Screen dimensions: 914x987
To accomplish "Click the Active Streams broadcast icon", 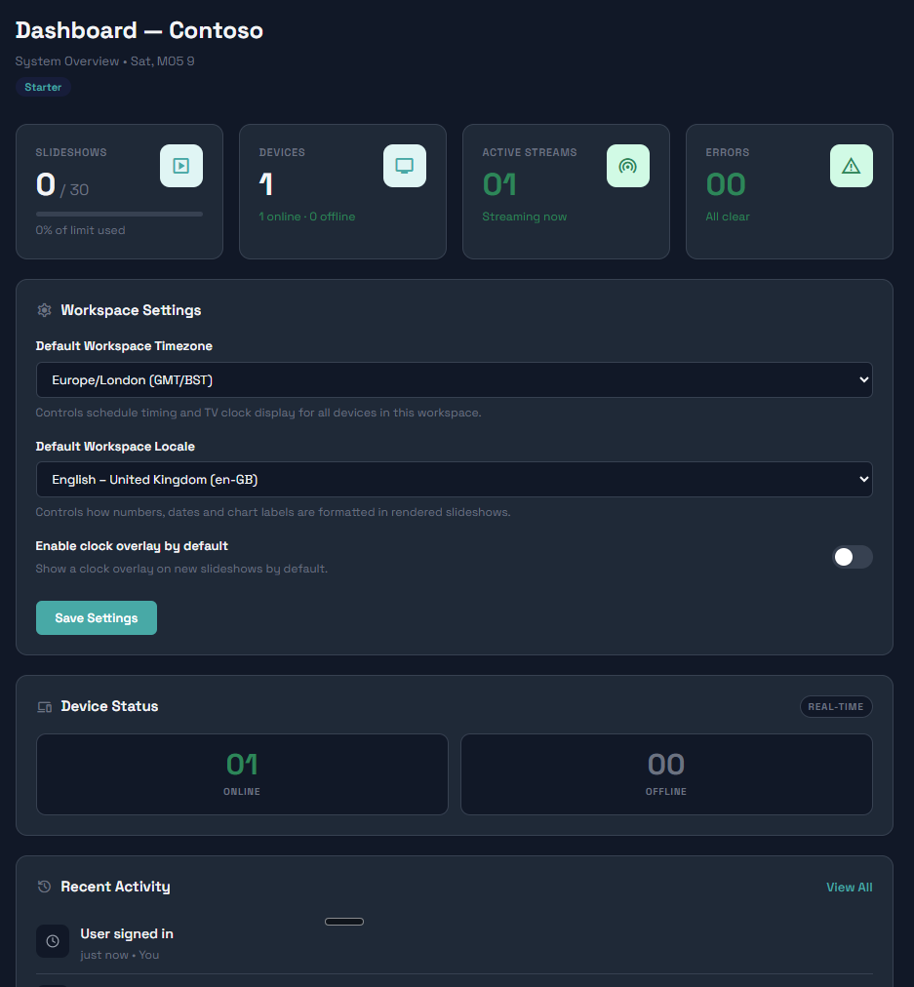I will click(x=628, y=166).
